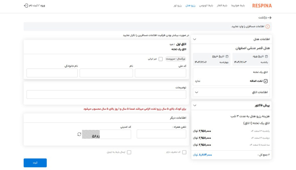Click ندارد value beside تخت اضافه

click(x=197, y=81)
